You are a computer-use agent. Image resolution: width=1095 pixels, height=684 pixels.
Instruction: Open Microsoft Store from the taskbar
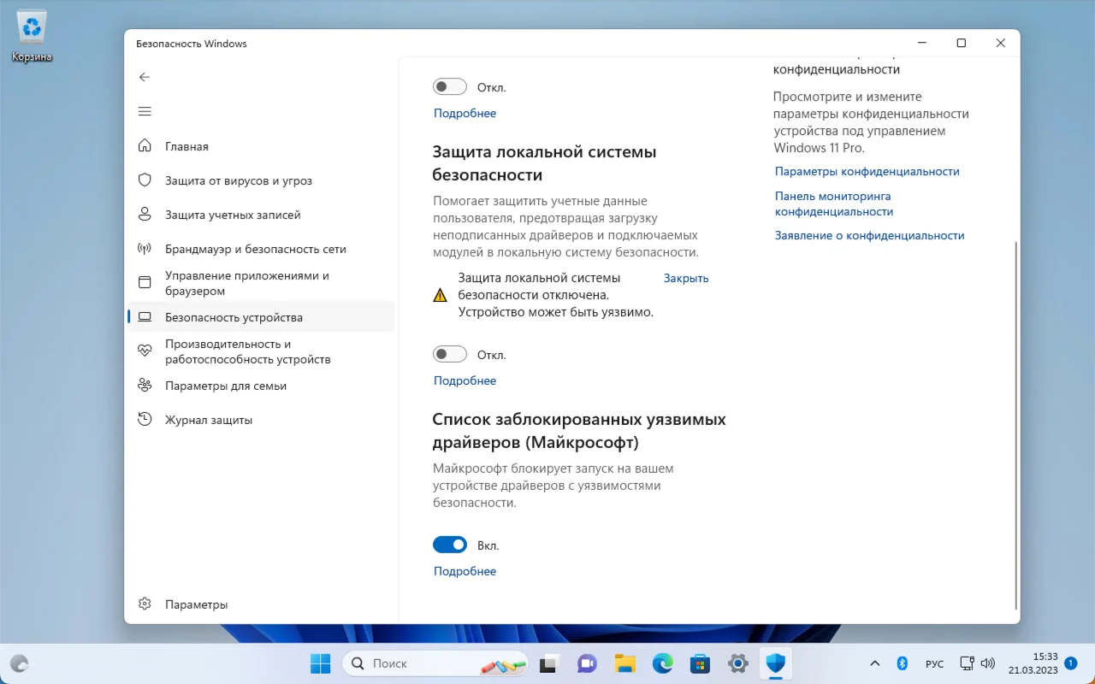701,663
